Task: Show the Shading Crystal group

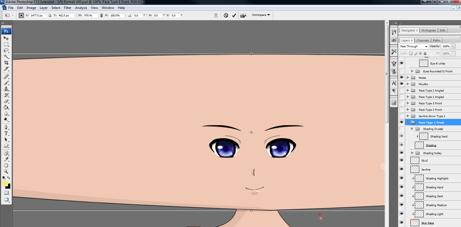Action: (x=401, y=129)
